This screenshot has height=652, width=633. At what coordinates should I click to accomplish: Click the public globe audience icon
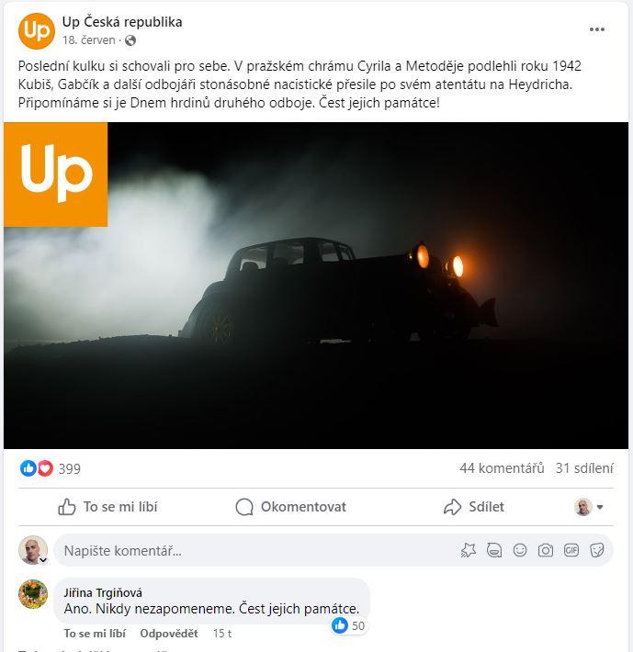point(130,40)
